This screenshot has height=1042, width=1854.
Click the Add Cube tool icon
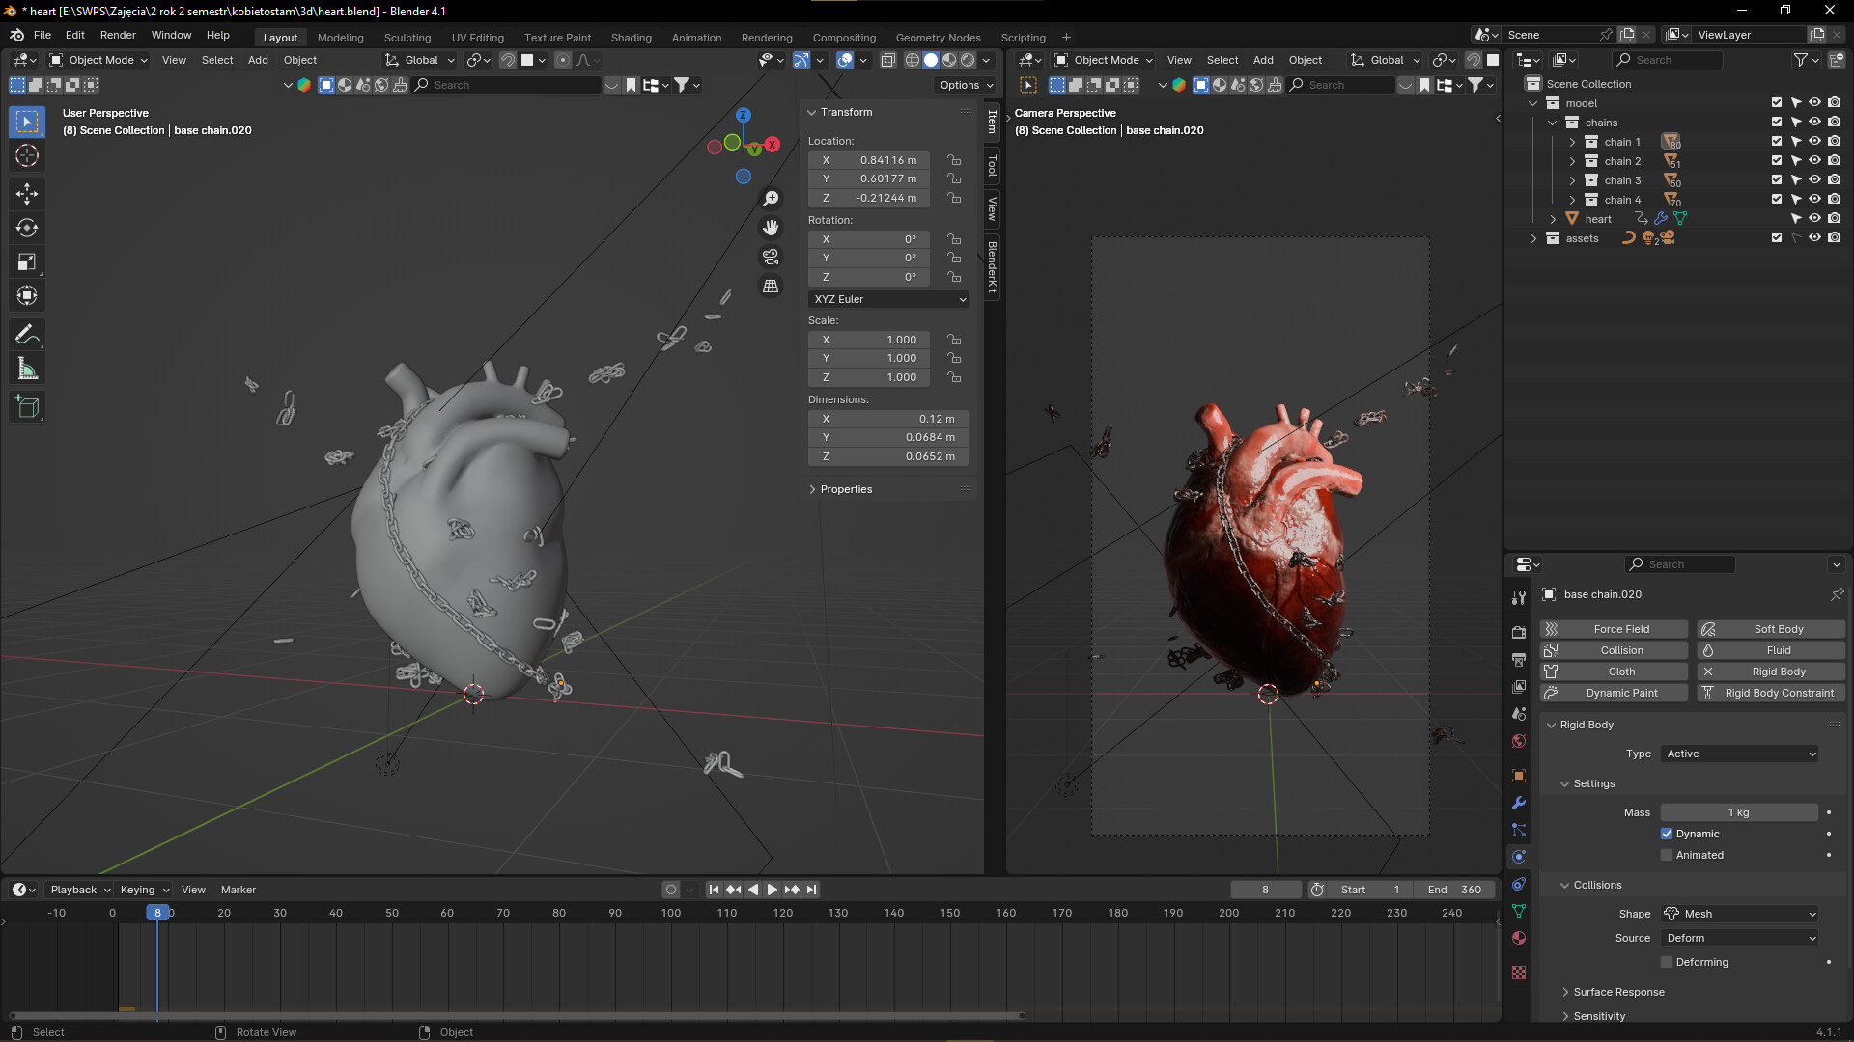coord(27,407)
